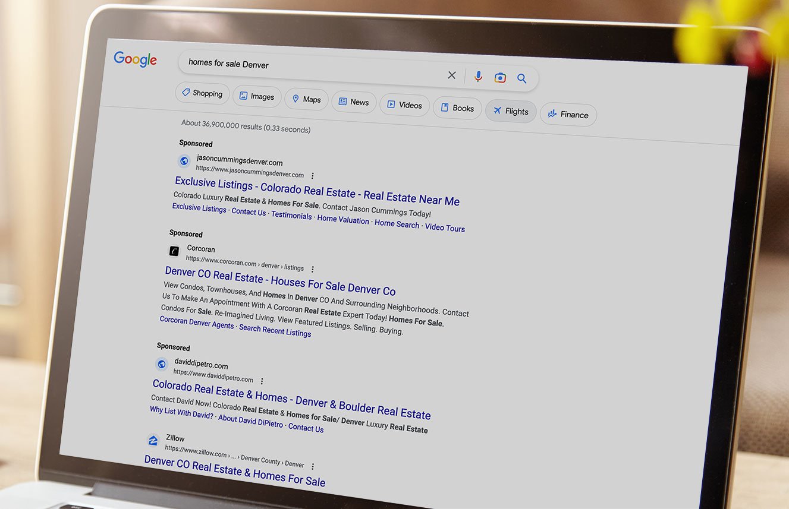Click the magnifier search icon
The height and width of the screenshot is (509, 789).
[x=521, y=78]
